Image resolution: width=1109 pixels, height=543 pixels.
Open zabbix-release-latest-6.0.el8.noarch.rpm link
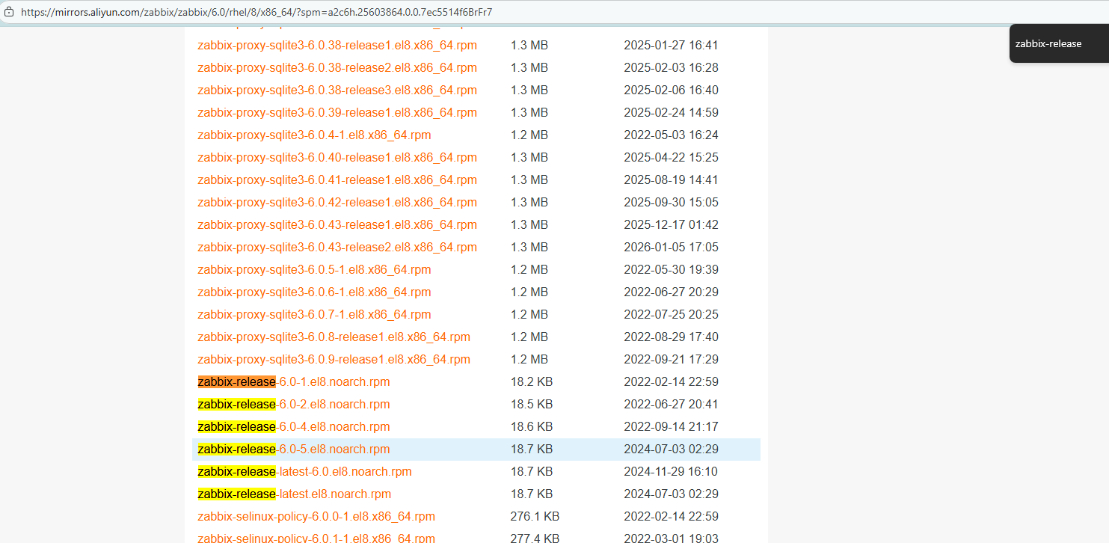304,472
